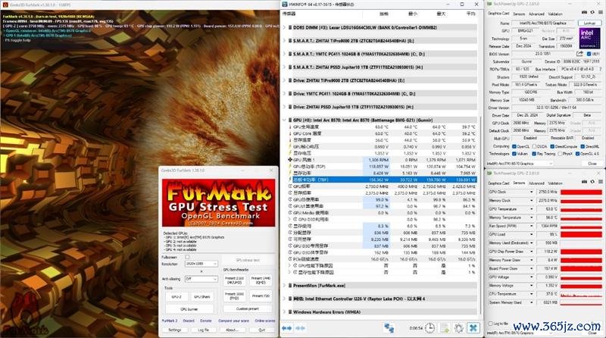
Task: Click the CPU Temperature sensor graph
Action: (581, 294)
